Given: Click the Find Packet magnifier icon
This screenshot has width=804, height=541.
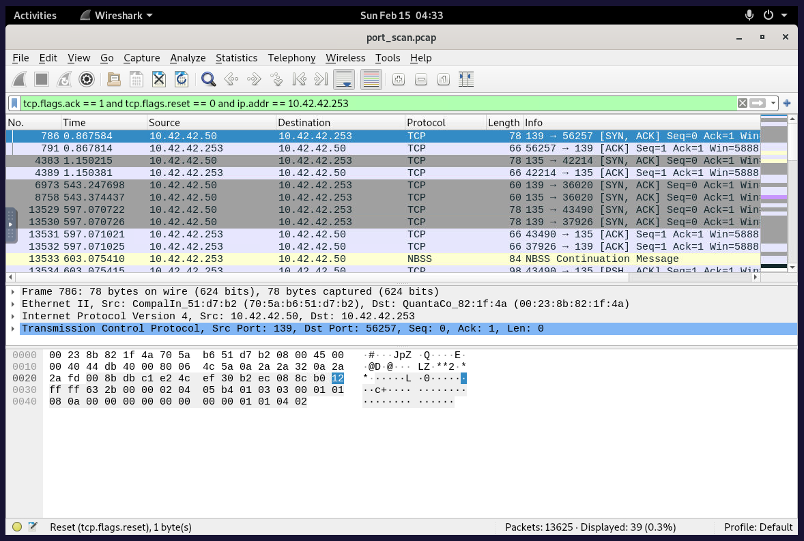Looking at the screenshot, I should [x=209, y=80].
